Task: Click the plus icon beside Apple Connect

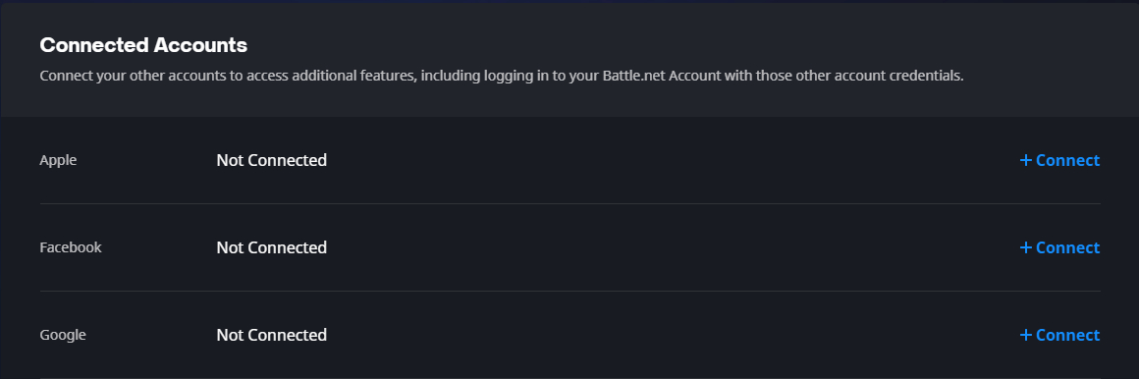Action: tap(1026, 160)
